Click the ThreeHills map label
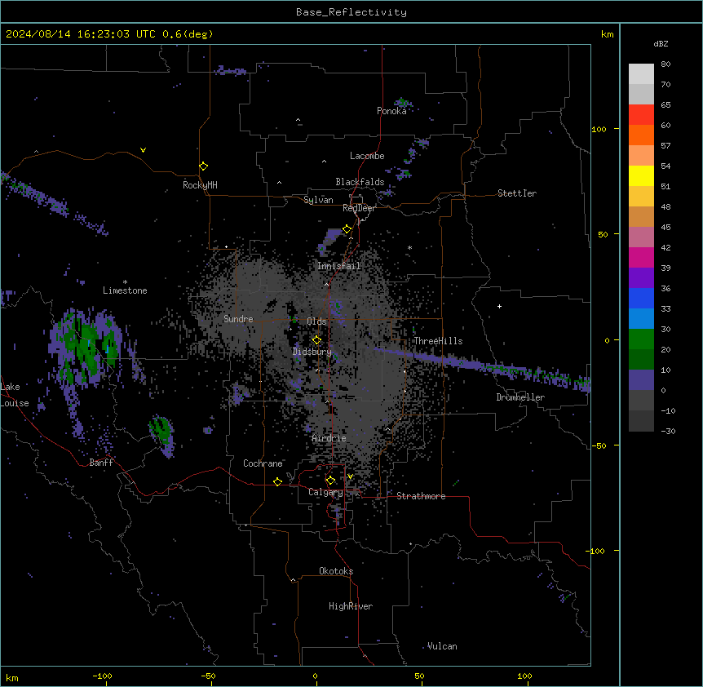The width and height of the screenshot is (703, 687). click(x=438, y=341)
